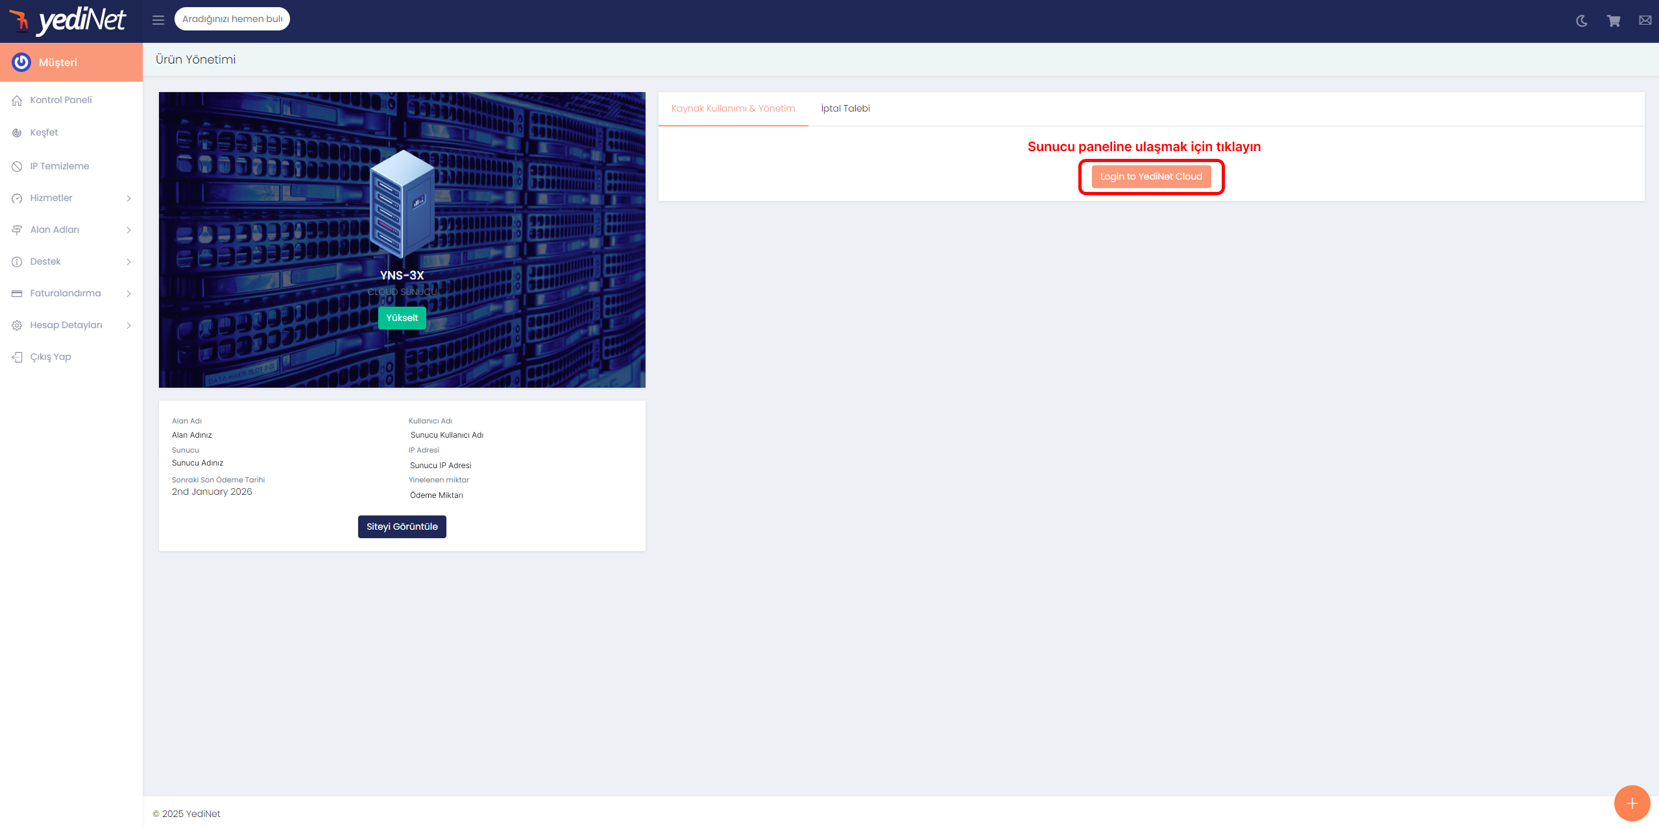Open the mail envelope icon

click(x=1645, y=21)
